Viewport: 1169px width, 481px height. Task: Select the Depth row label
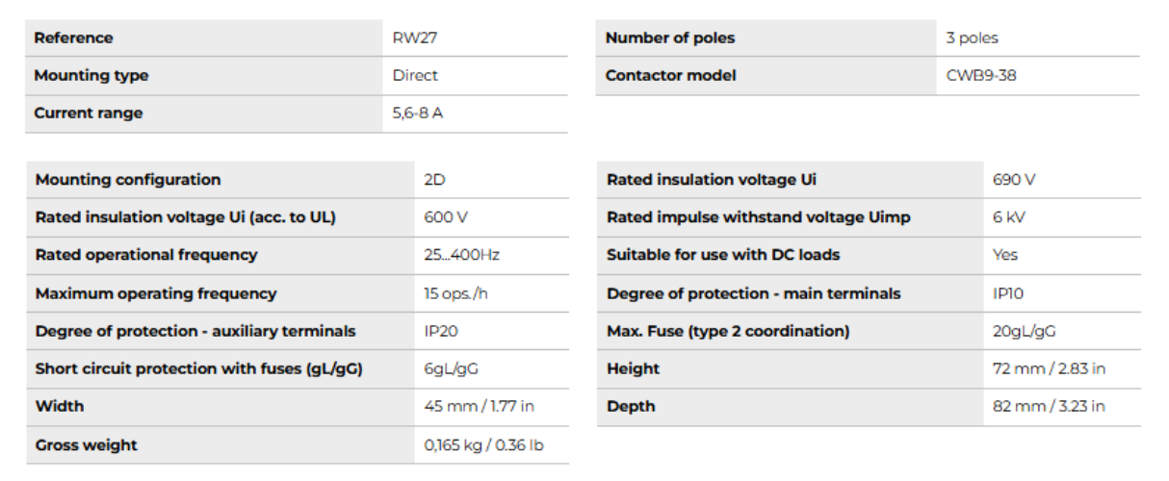pyautogui.click(x=631, y=406)
